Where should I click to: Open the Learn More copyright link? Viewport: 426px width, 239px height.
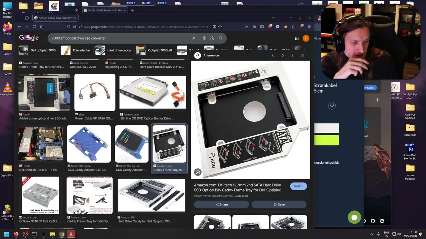[x=241, y=196]
